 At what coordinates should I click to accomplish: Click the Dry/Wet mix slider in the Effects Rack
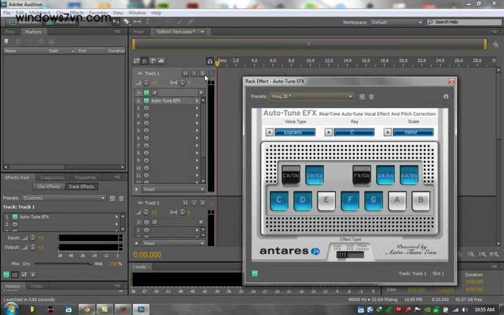pyautogui.click(x=62, y=264)
